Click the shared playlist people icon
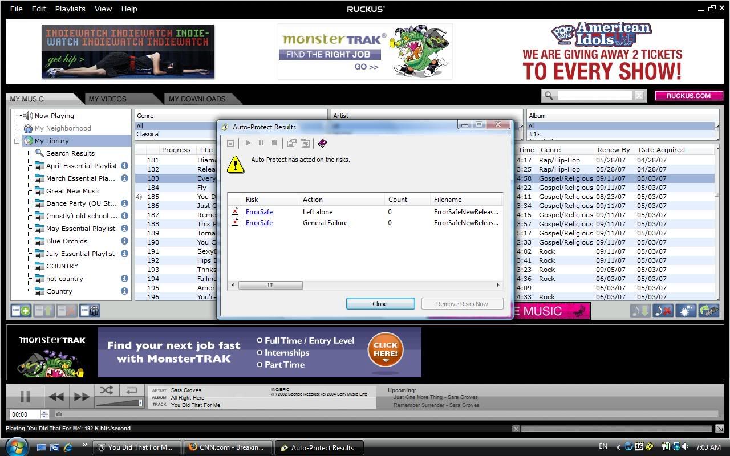The image size is (730, 456). [90, 311]
